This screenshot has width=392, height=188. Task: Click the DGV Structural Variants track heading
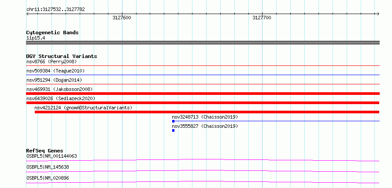click(x=62, y=56)
